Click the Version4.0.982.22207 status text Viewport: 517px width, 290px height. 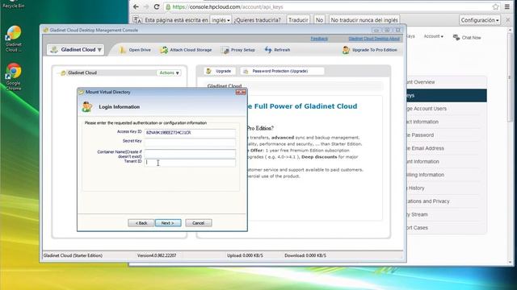[x=157, y=255]
